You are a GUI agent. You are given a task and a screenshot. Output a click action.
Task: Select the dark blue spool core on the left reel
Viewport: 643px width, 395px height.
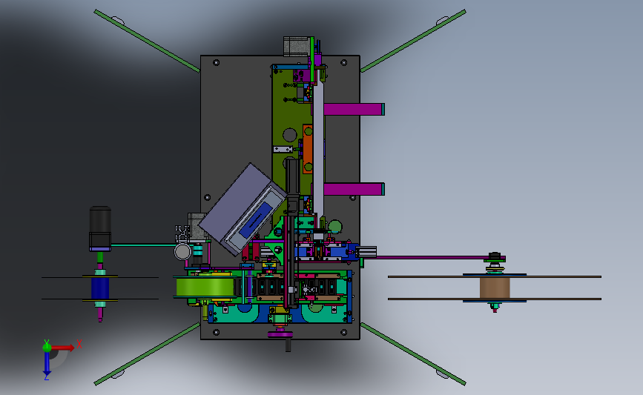(x=100, y=288)
